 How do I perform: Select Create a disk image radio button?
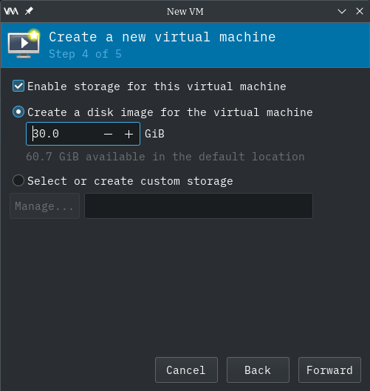[x=18, y=112]
